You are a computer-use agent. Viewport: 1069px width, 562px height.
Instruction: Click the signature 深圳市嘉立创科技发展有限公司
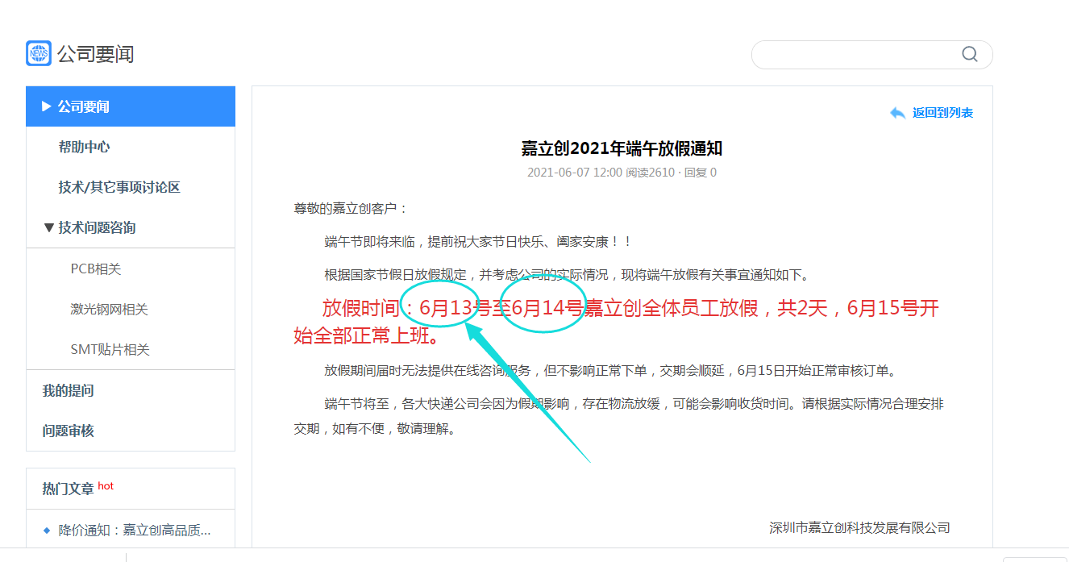(x=859, y=528)
